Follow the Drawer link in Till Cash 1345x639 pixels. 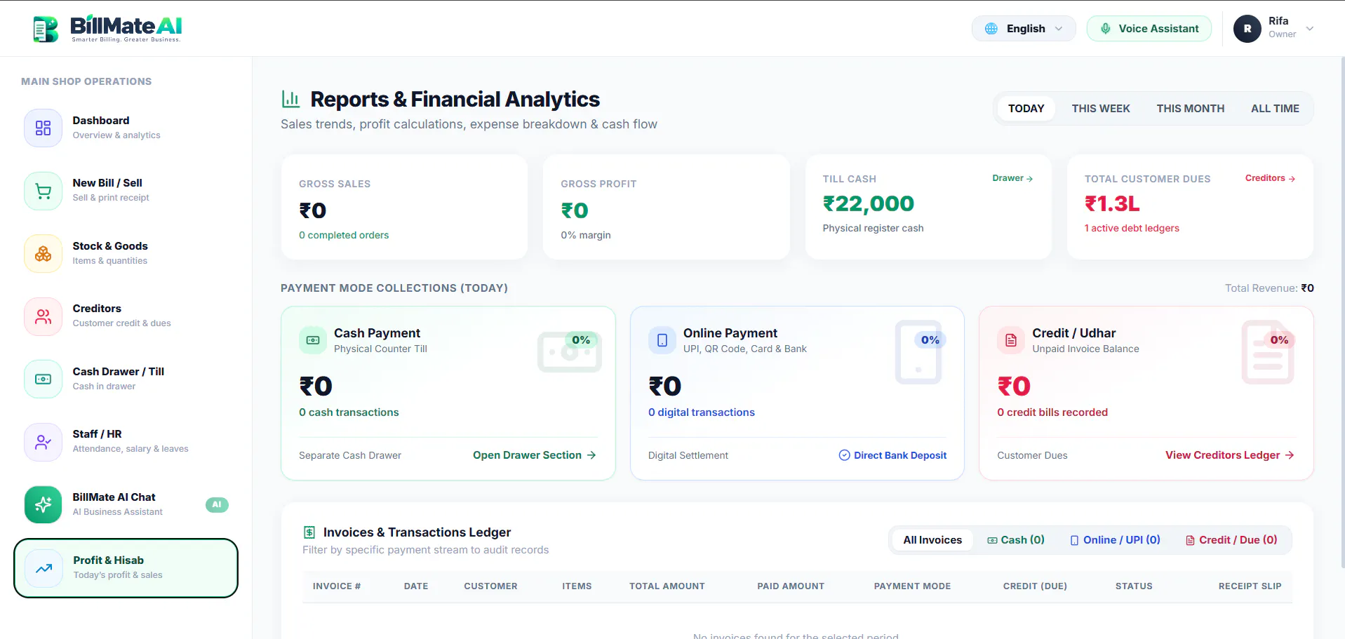1012,178
